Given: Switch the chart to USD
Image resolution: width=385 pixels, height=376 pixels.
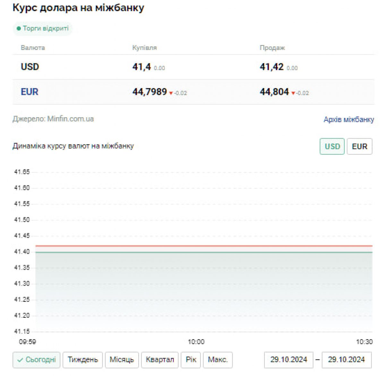Looking at the screenshot, I should [332, 146].
